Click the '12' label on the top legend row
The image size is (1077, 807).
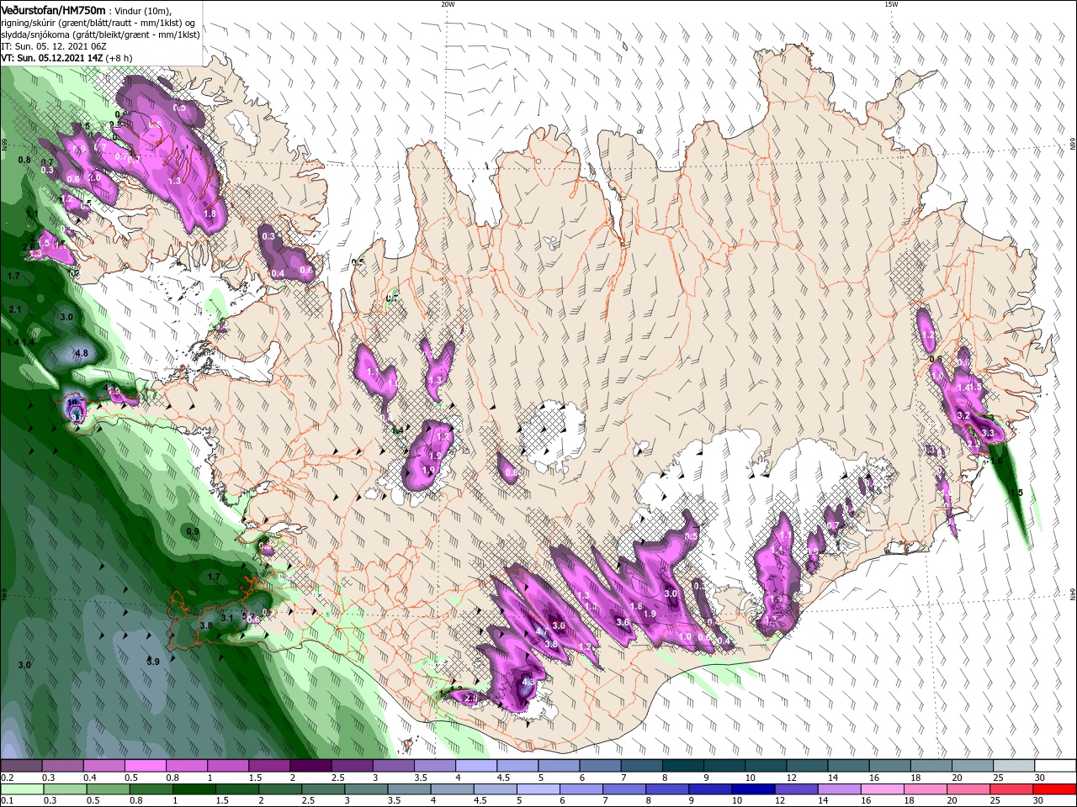point(790,778)
